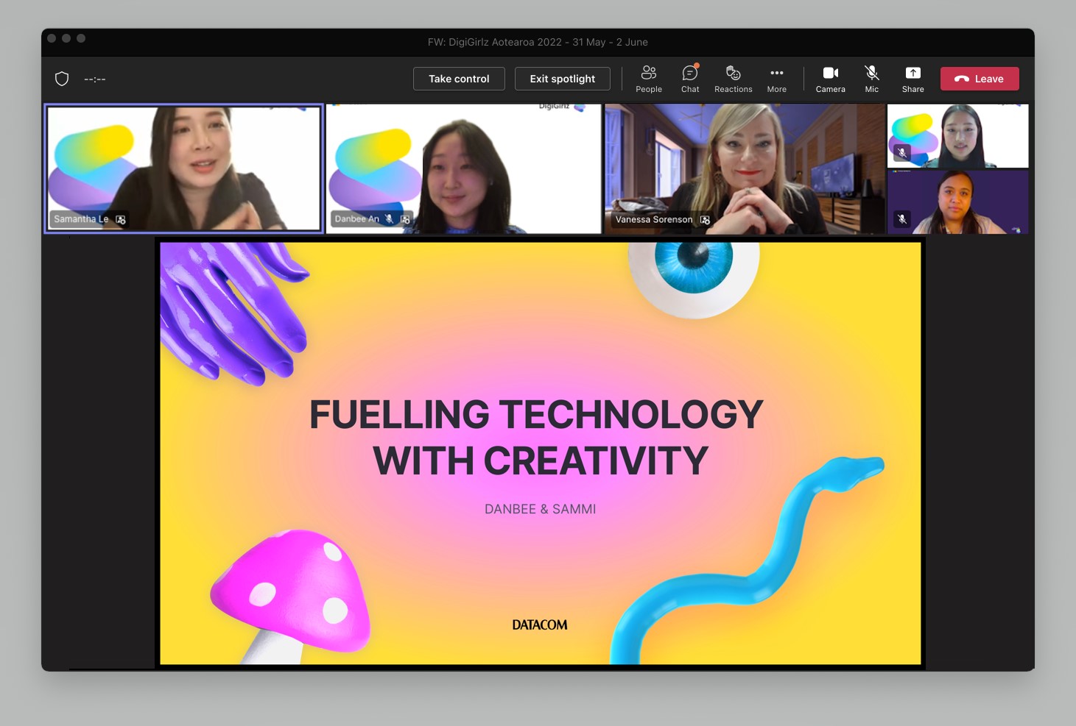This screenshot has width=1076, height=726.
Task: Click the shared Fuelling Technology presentation slide
Action: pyautogui.click(x=540, y=452)
